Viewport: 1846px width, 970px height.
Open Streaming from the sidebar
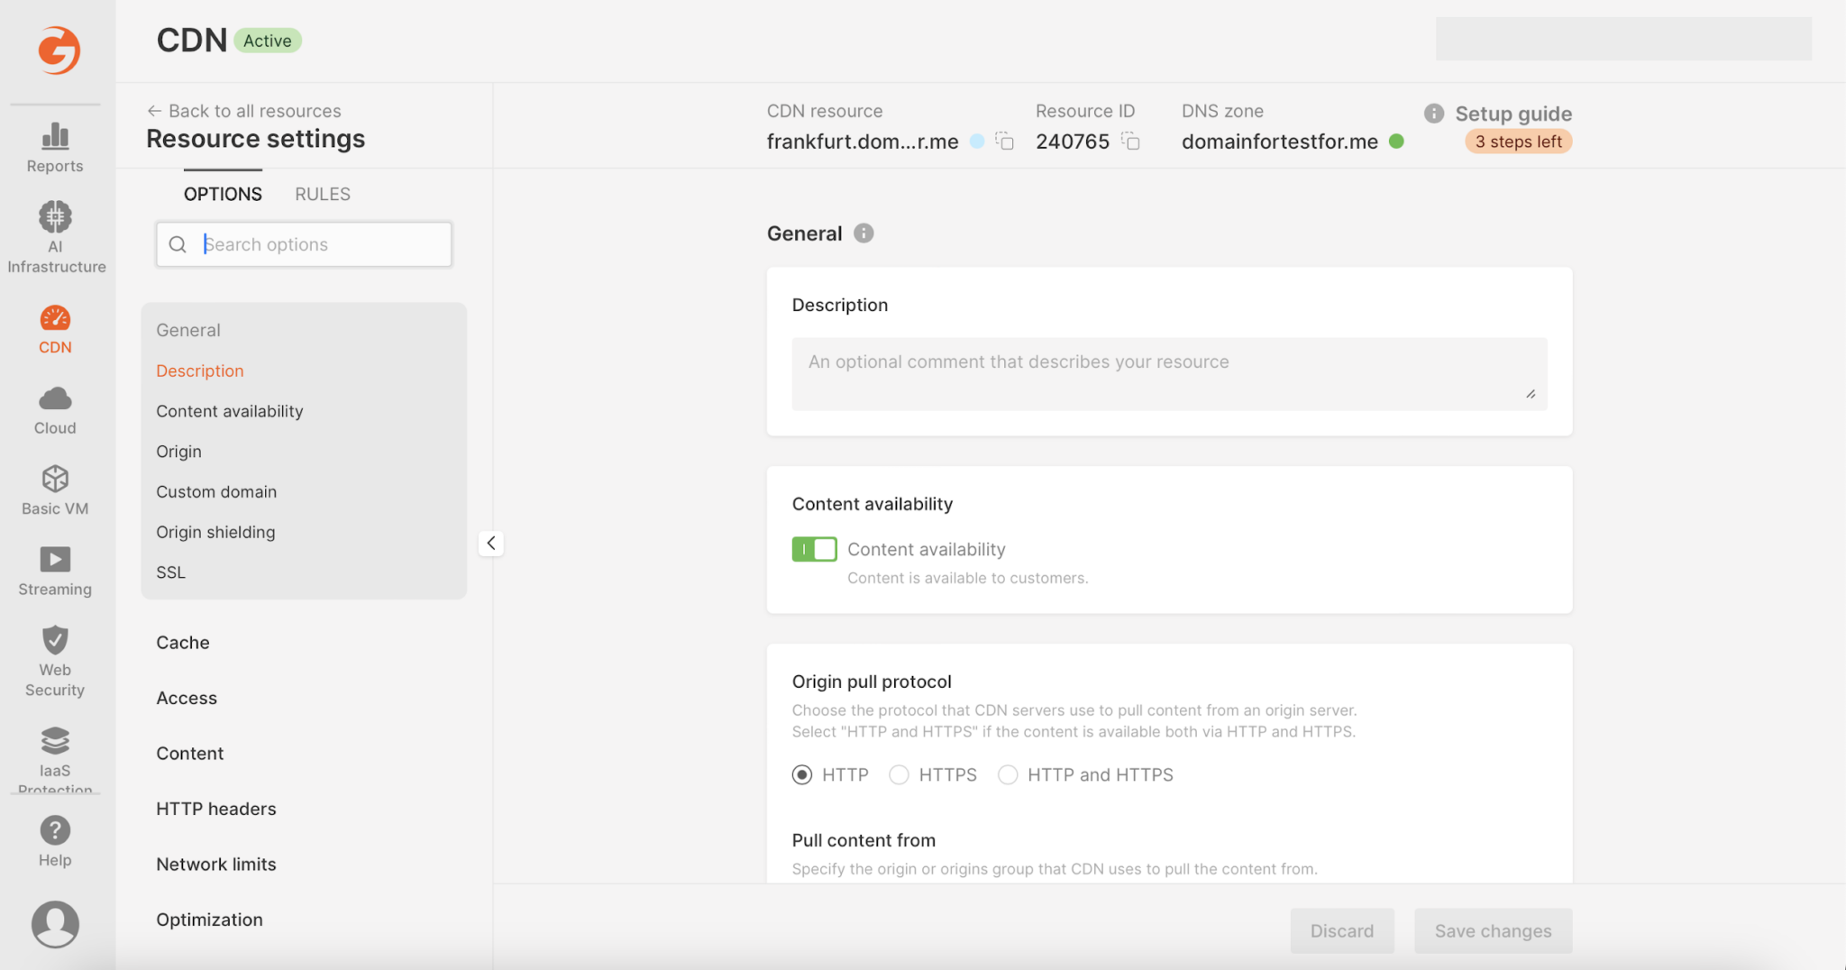[x=55, y=569]
